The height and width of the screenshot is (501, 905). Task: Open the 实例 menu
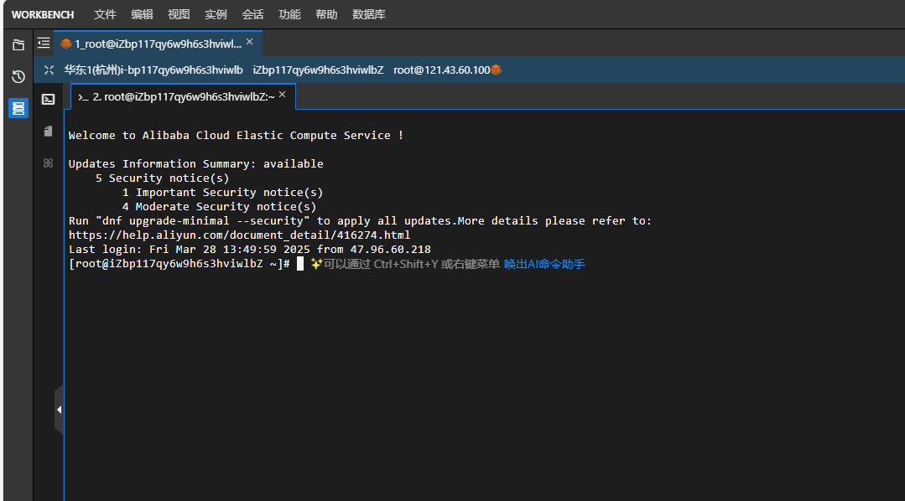click(x=216, y=14)
